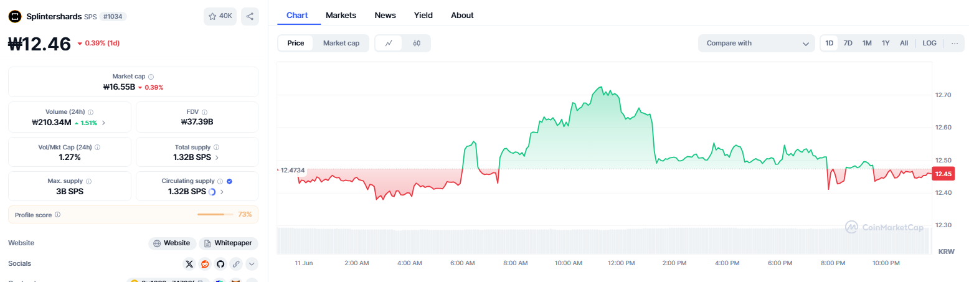969x282 pixels.
Task: Click the circulating supply ring indicator
Action: pyautogui.click(x=212, y=192)
